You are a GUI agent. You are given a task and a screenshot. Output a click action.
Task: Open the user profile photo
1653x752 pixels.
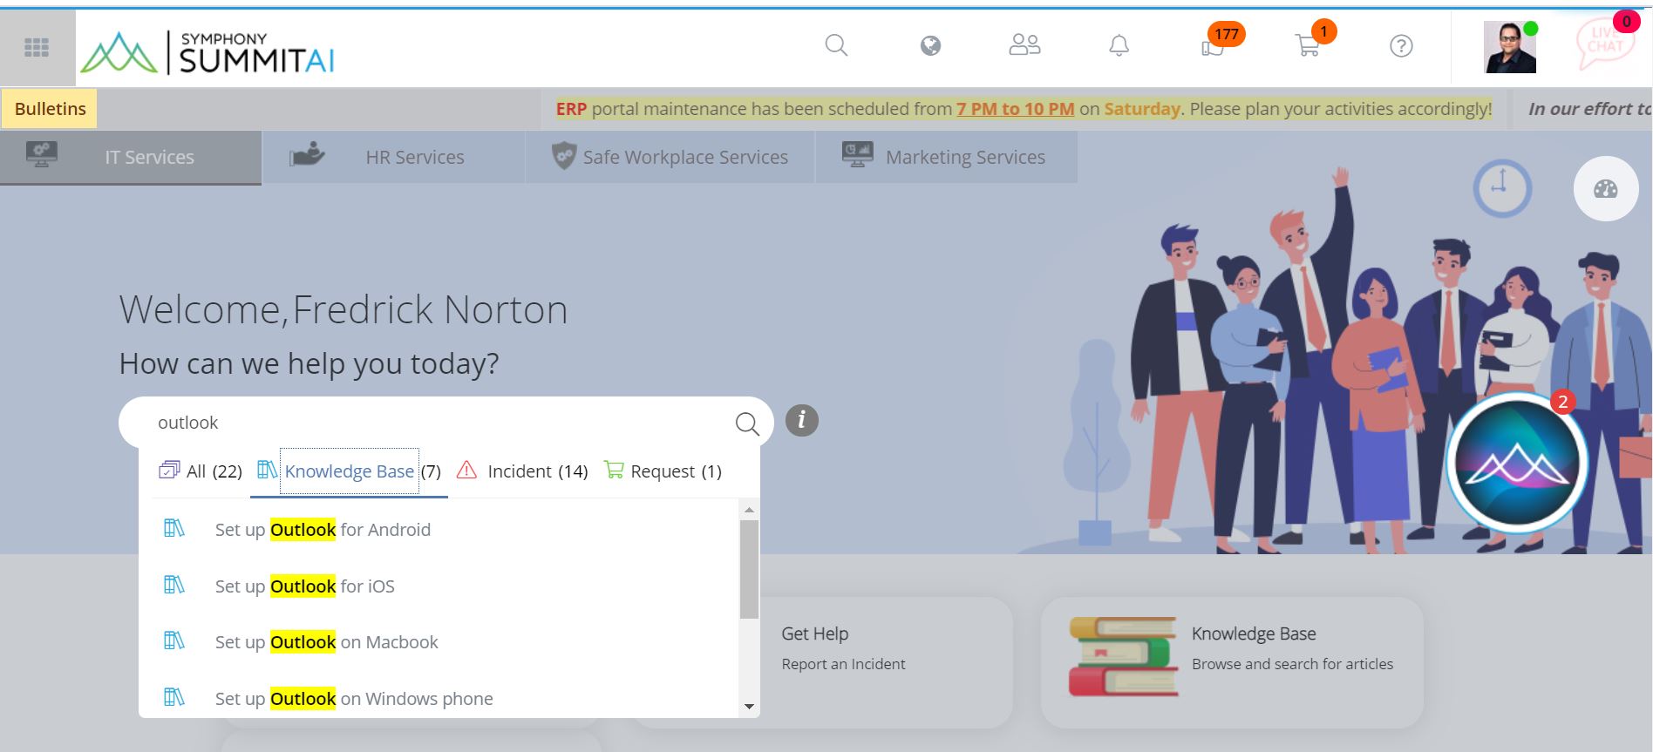click(x=1510, y=47)
